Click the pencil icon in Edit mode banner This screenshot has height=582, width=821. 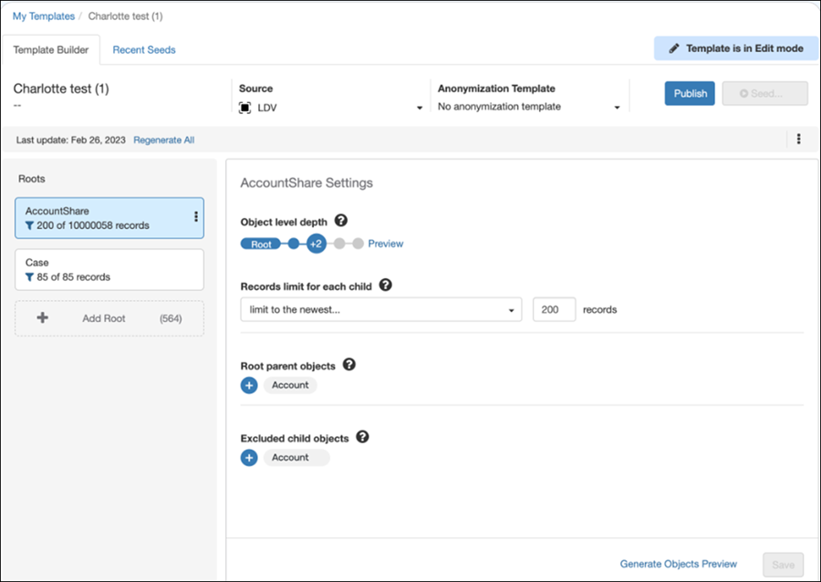point(674,48)
